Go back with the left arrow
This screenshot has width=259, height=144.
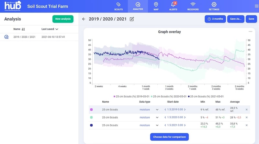[84, 19]
